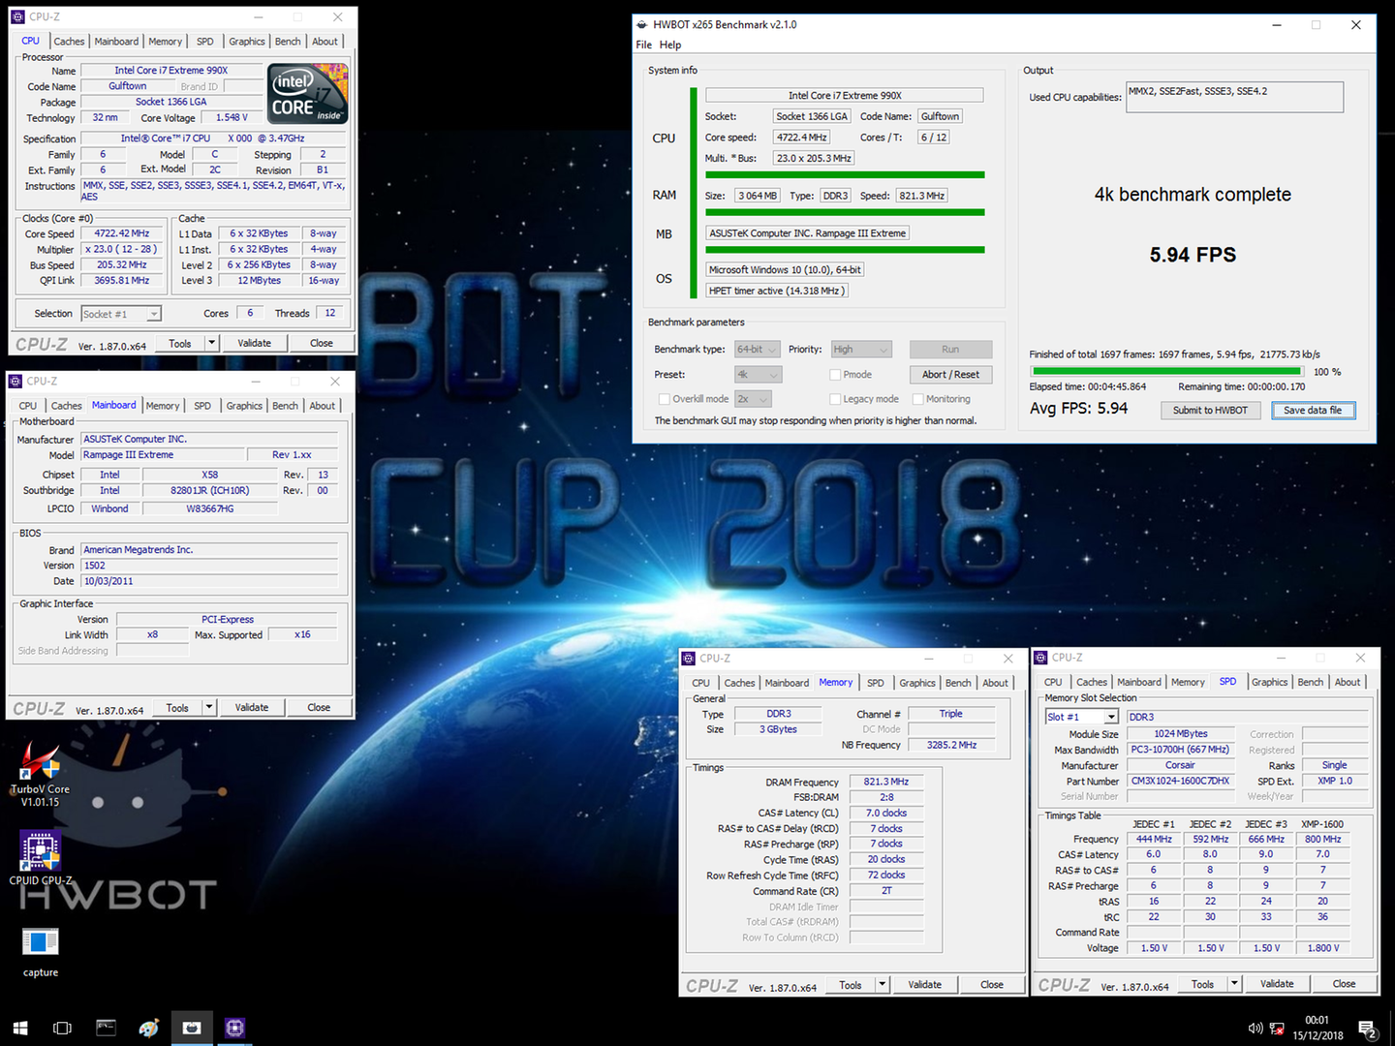Screen dimensions: 1395x1046
Task: Switch to Caches tab in CPU window
Action: [x=69, y=42]
